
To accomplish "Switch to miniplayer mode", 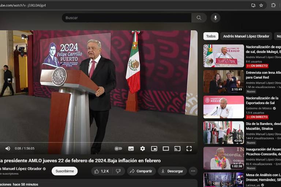I will (154, 149).
